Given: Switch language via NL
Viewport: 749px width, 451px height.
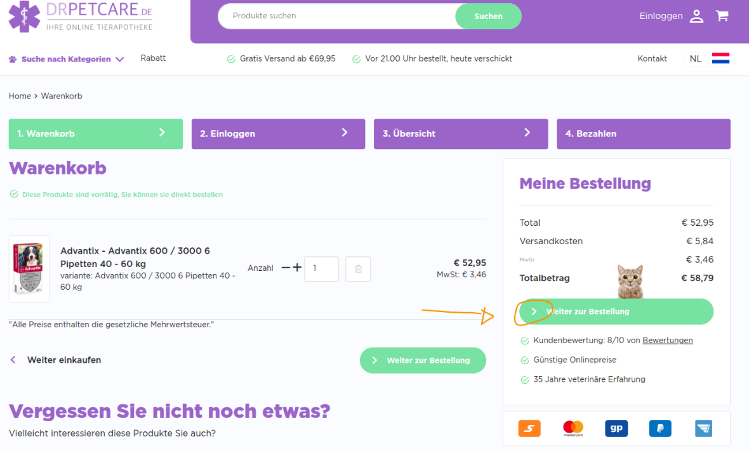Looking at the screenshot, I should pyautogui.click(x=695, y=59).
